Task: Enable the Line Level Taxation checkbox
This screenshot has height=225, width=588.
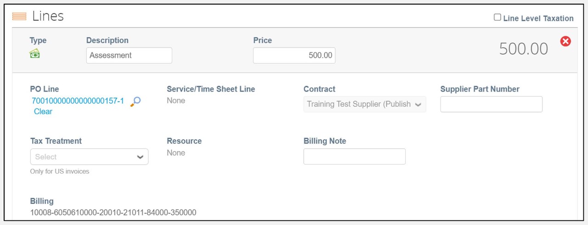Action: point(497,17)
